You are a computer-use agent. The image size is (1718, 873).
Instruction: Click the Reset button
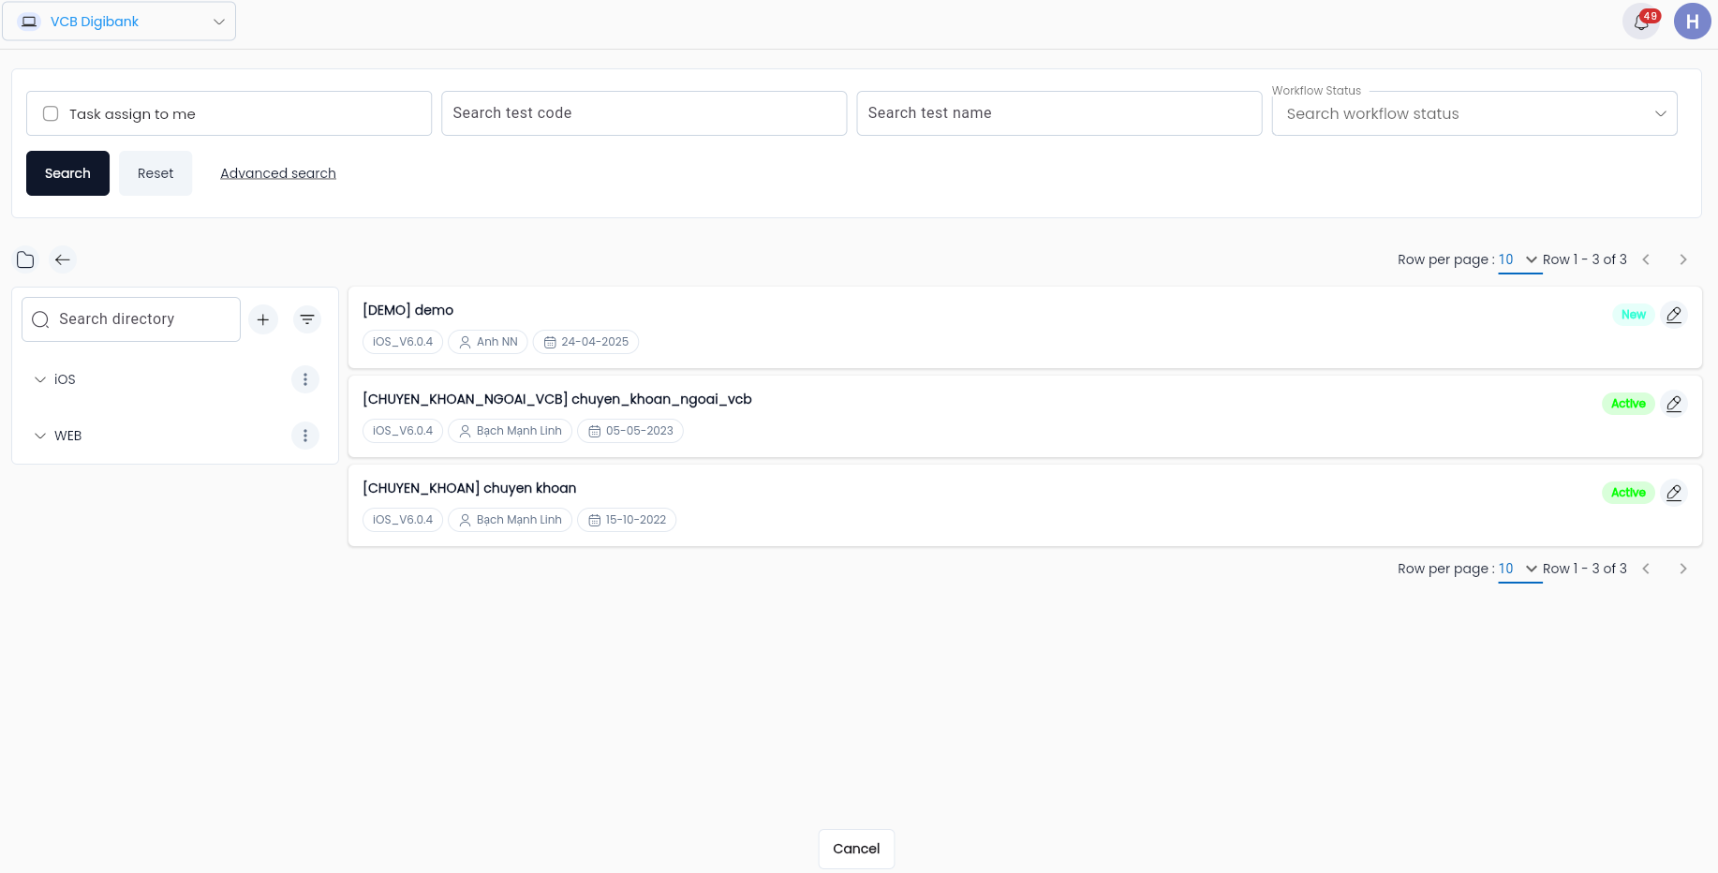(x=156, y=173)
